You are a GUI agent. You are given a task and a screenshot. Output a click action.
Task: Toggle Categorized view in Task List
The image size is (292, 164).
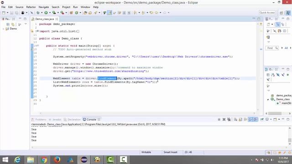(278, 24)
